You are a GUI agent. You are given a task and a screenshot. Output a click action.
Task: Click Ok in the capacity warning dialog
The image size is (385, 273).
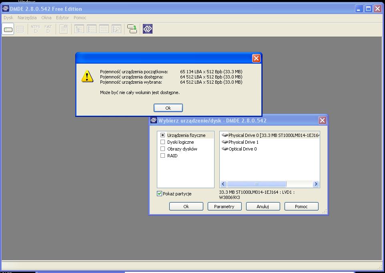168,108
